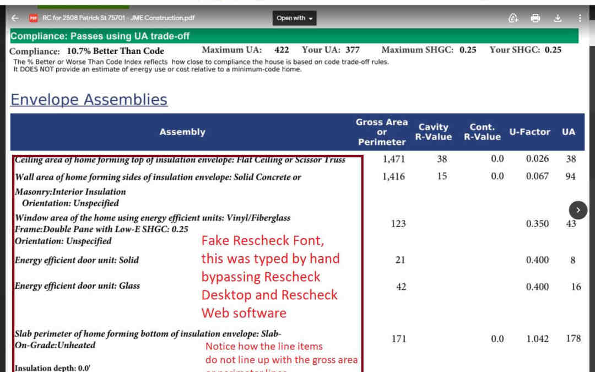Click the Gross Area or Perimeter header

(382, 132)
